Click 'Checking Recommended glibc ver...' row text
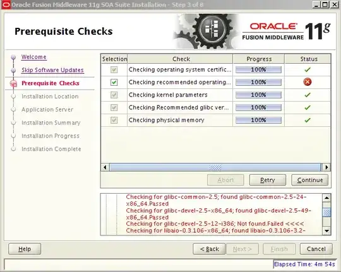 click(x=179, y=108)
